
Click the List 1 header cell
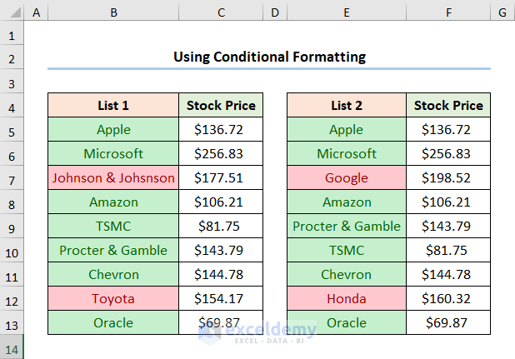pos(113,106)
